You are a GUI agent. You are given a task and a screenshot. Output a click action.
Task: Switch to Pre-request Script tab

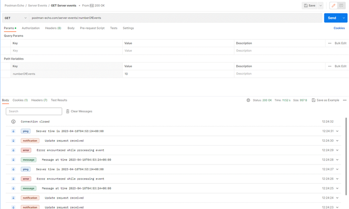click(x=92, y=28)
